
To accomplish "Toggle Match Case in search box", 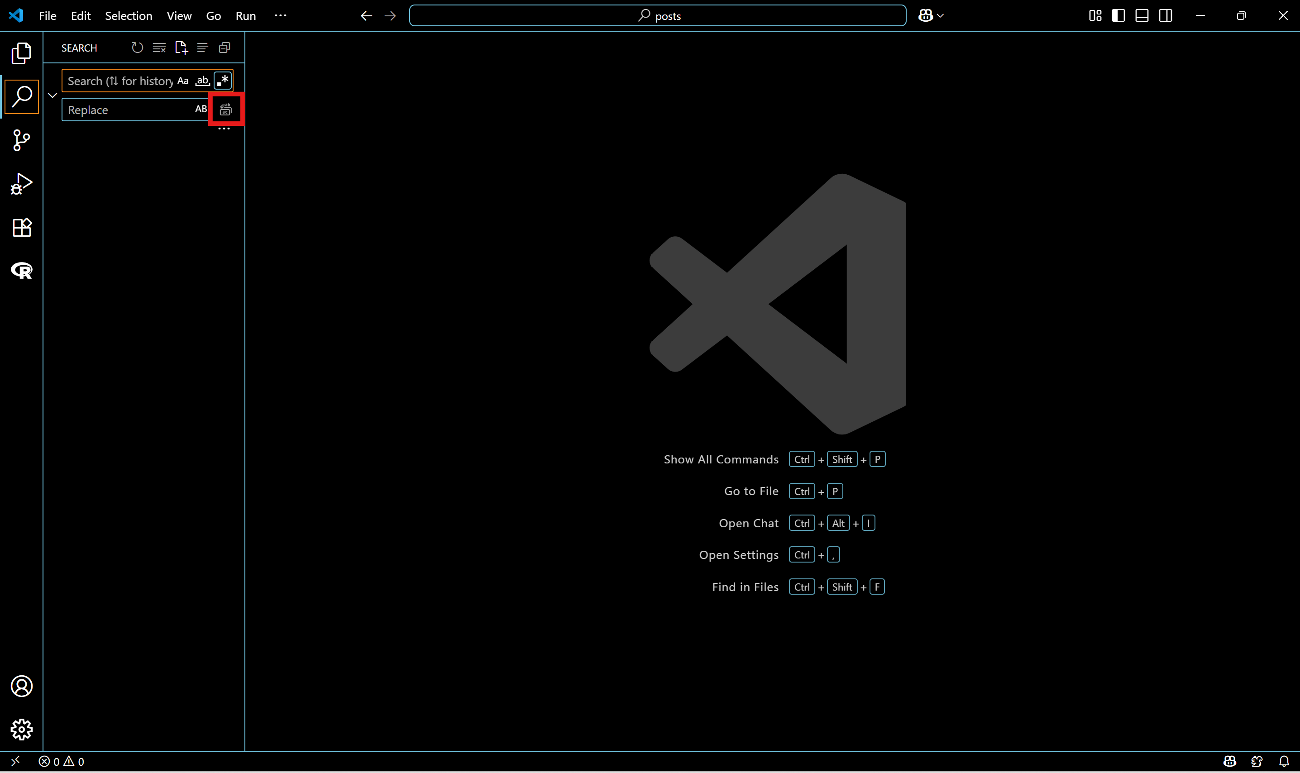I will [183, 81].
